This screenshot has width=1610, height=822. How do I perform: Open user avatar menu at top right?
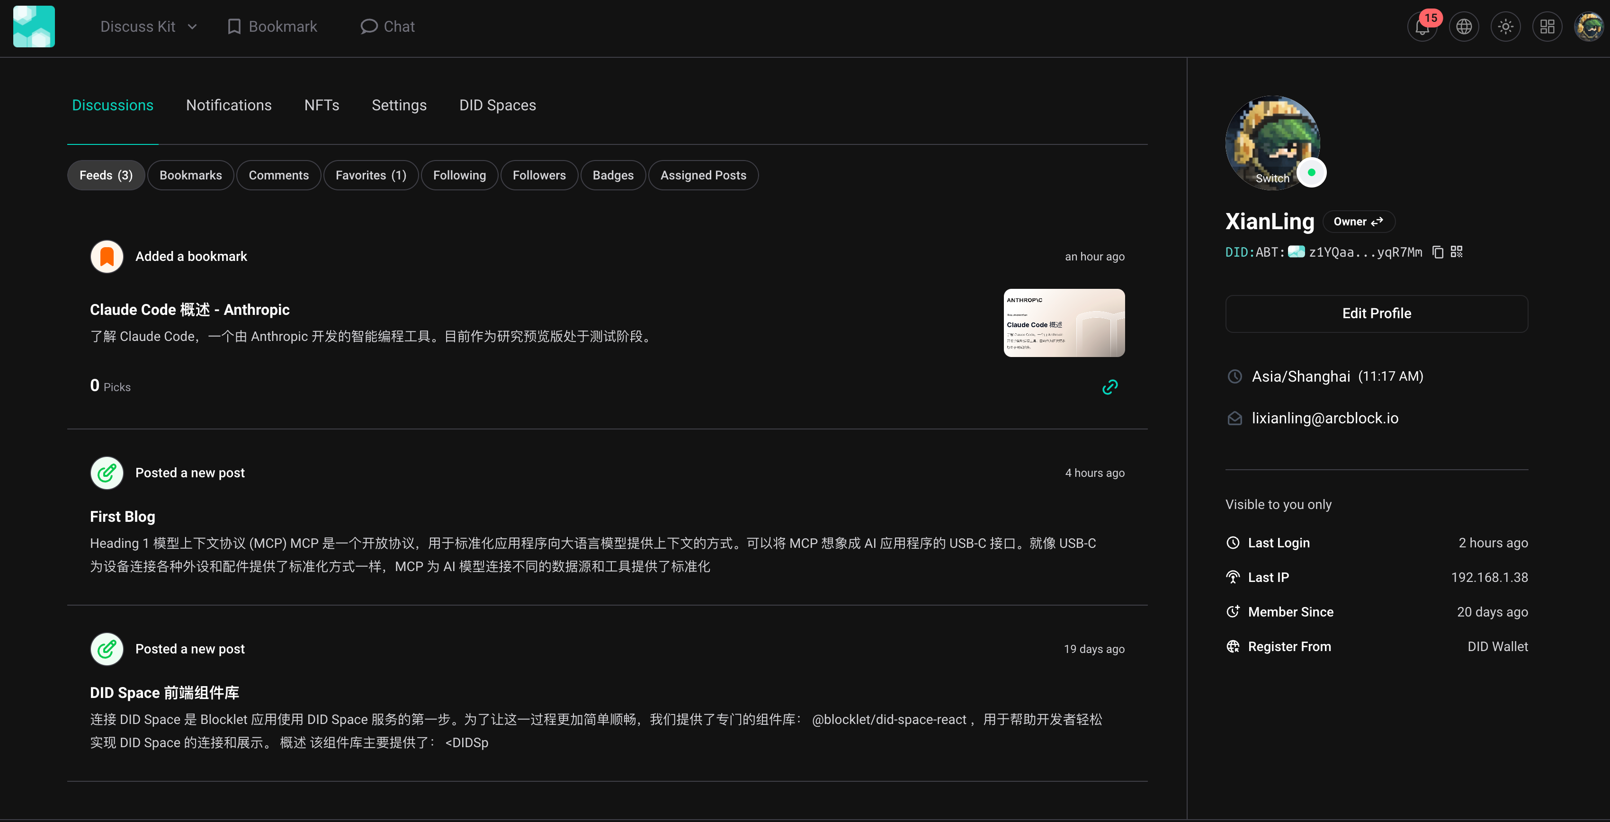(x=1588, y=27)
